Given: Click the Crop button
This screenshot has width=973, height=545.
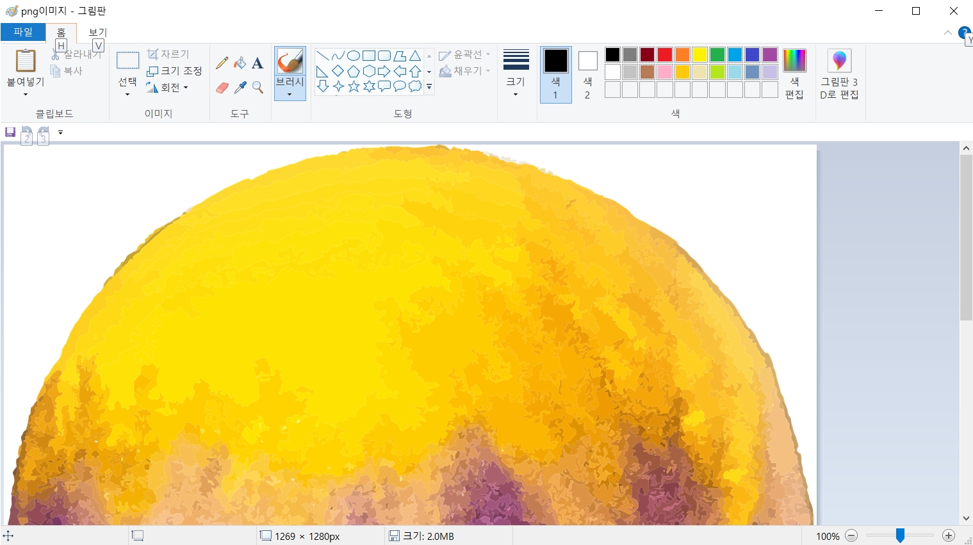Looking at the screenshot, I should [x=168, y=54].
